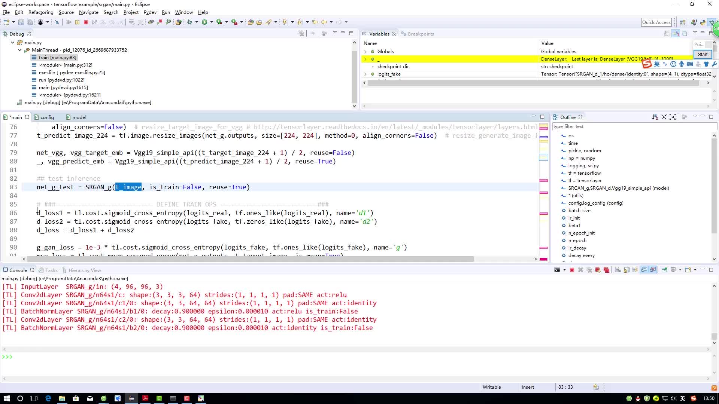This screenshot has height=404, width=719.
Task: Toggle Scroll Lock in the Console
Action: (627, 270)
